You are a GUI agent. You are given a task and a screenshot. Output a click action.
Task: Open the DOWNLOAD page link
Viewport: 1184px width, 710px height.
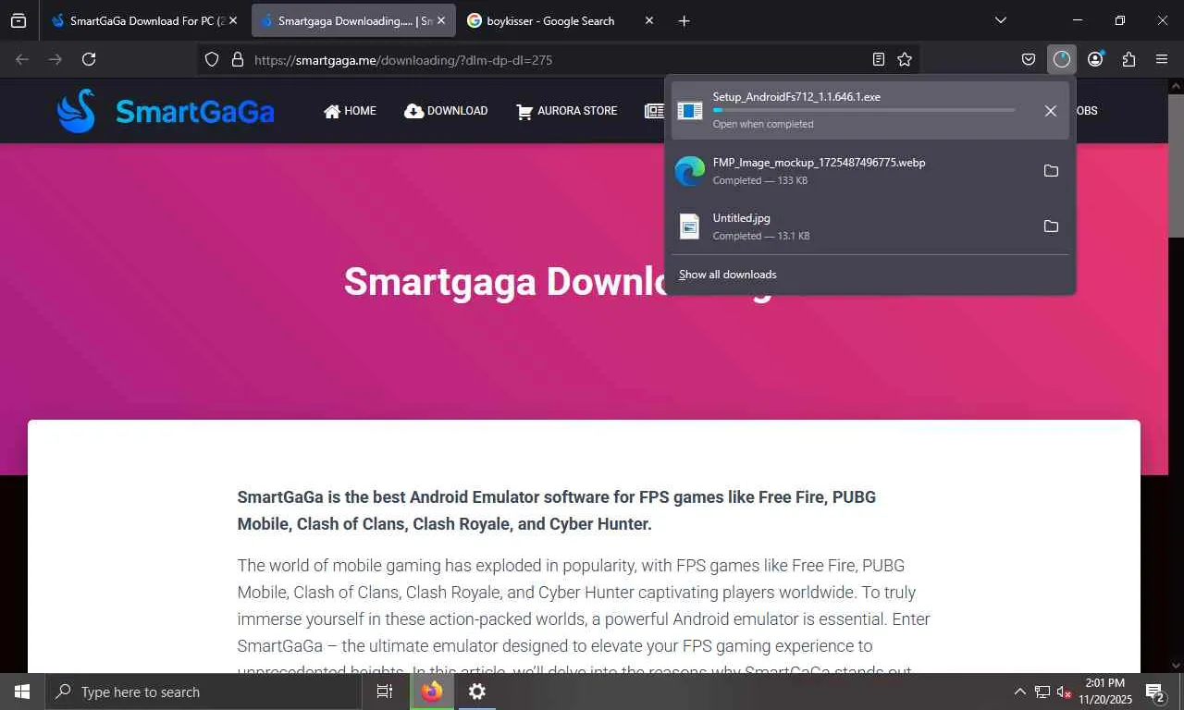[446, 111]
